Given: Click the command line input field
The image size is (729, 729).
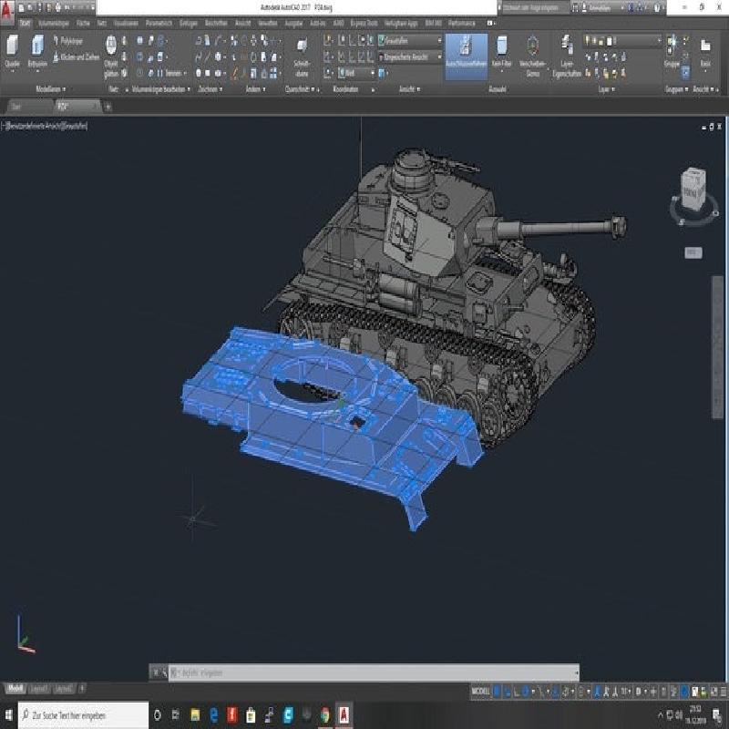Looking at the screenshot, I should point(364,673).
